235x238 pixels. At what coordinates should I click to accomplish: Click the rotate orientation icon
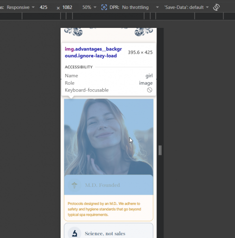point(216,7)
